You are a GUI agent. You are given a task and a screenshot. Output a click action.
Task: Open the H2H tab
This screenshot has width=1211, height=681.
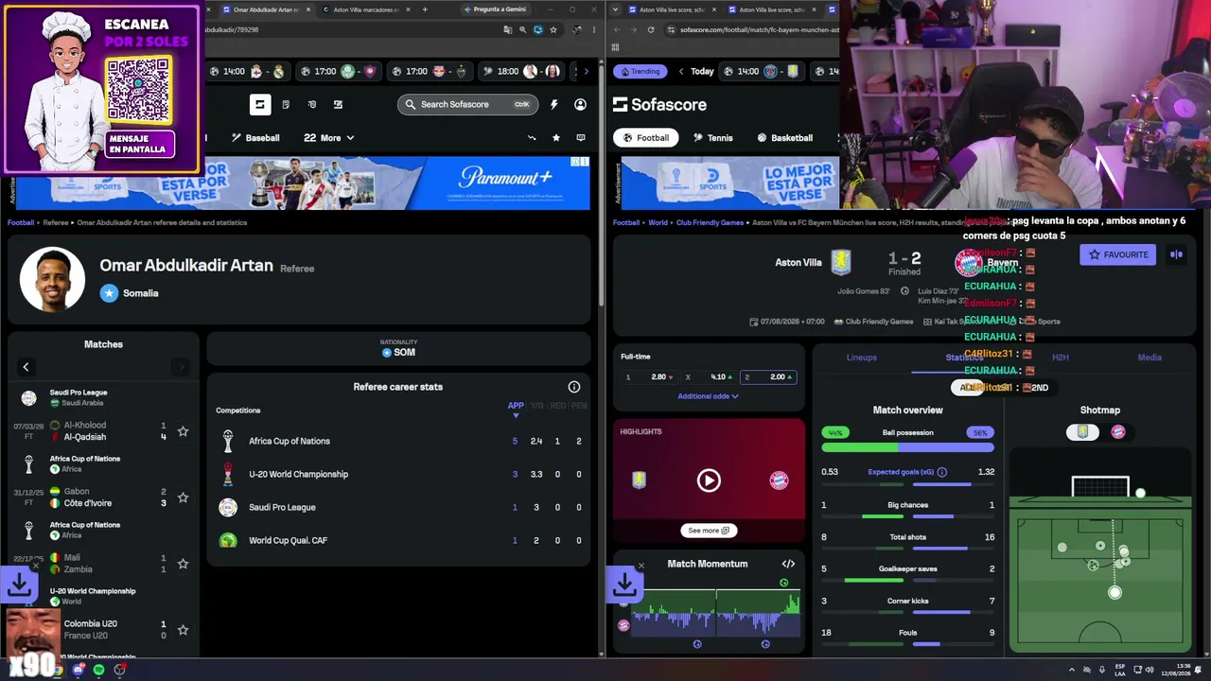[x=1060, y=358]
